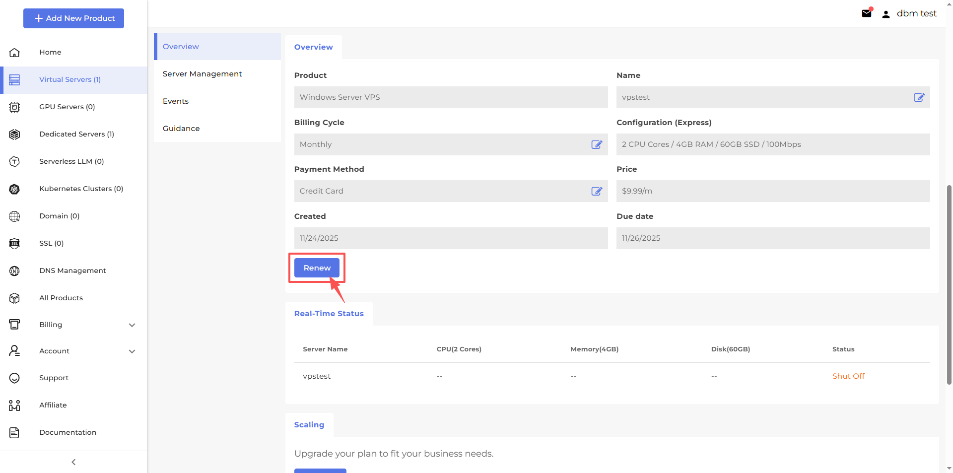Edit the Credit Card payment method
Screen dimensions: 953x473
[597, 191]
